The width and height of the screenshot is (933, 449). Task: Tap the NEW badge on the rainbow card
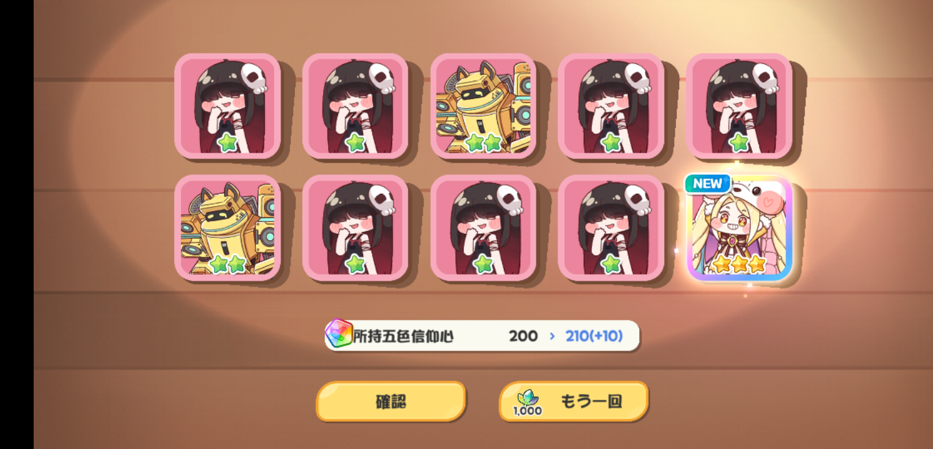708,183
